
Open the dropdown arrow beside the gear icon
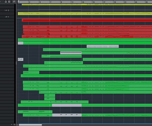(12, 125)
